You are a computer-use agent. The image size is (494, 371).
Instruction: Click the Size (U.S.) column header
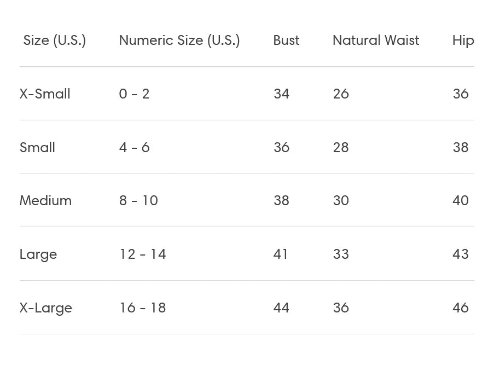pos(55,40)
